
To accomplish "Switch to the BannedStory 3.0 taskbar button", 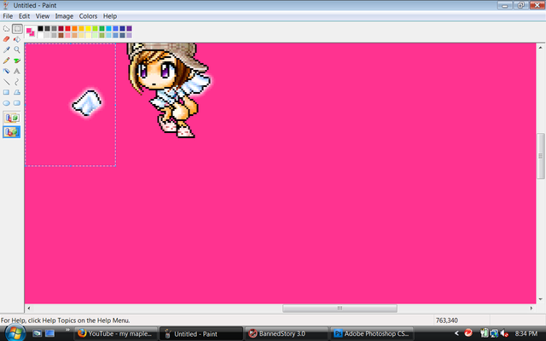I will coord(287,333).
